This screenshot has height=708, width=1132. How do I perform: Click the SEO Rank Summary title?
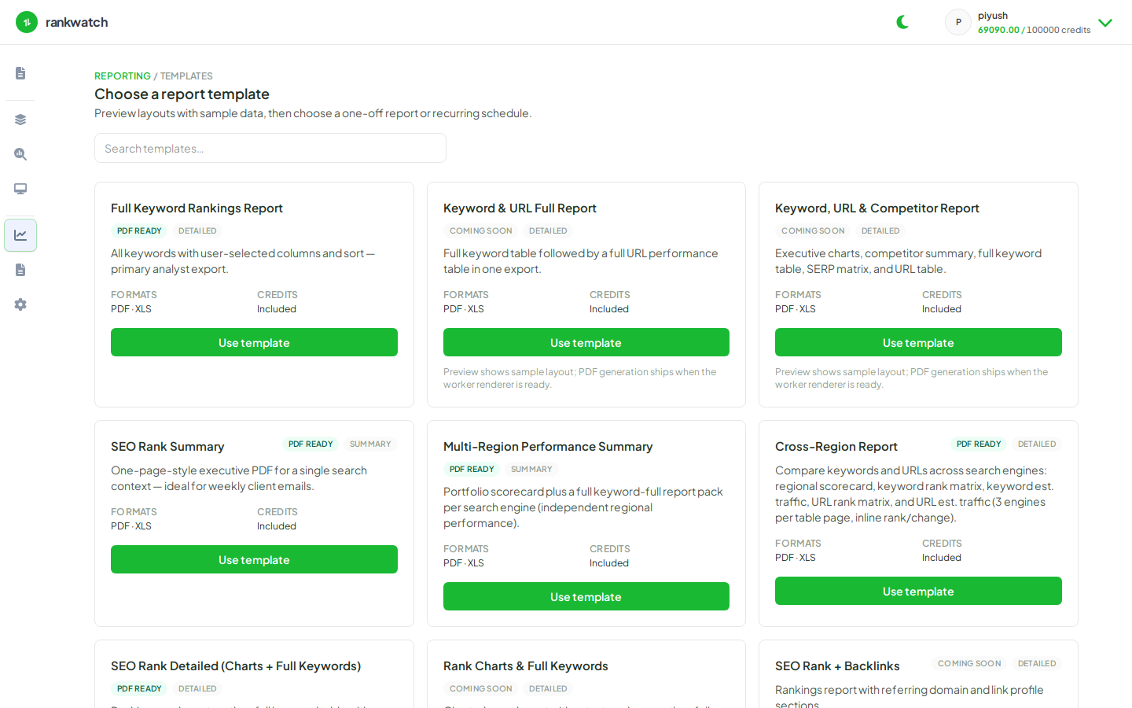(167, 447)
